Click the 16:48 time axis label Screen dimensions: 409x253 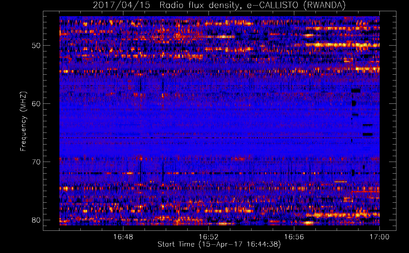click(x=123, y=237)
